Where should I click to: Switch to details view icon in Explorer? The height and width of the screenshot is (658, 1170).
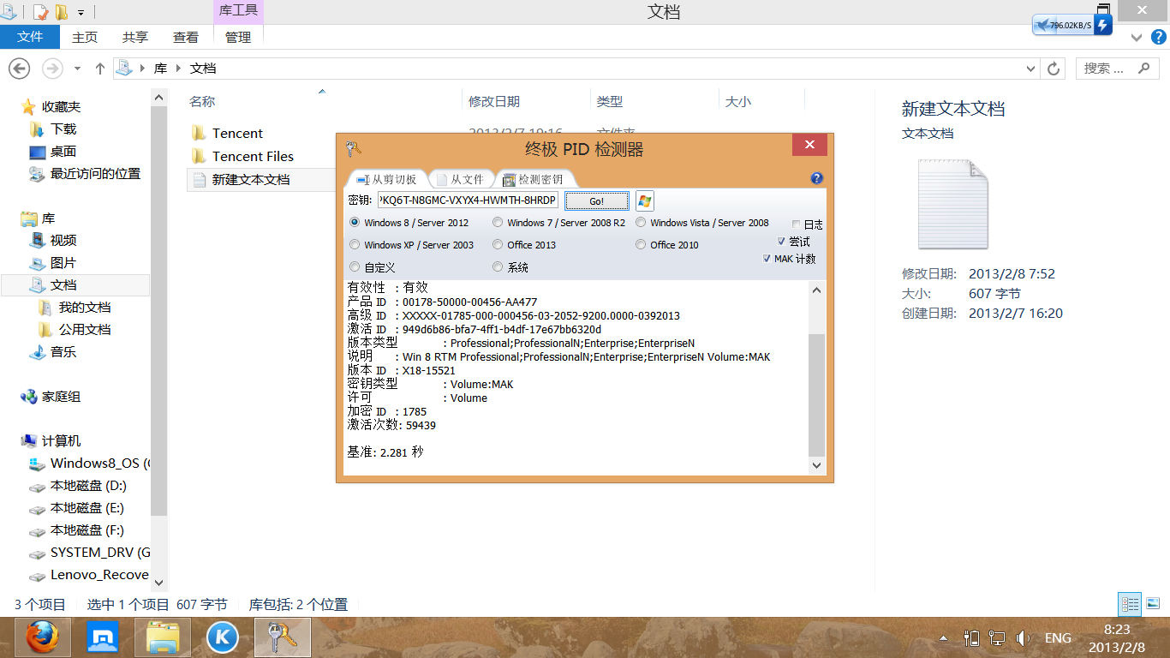(1130, 604)
